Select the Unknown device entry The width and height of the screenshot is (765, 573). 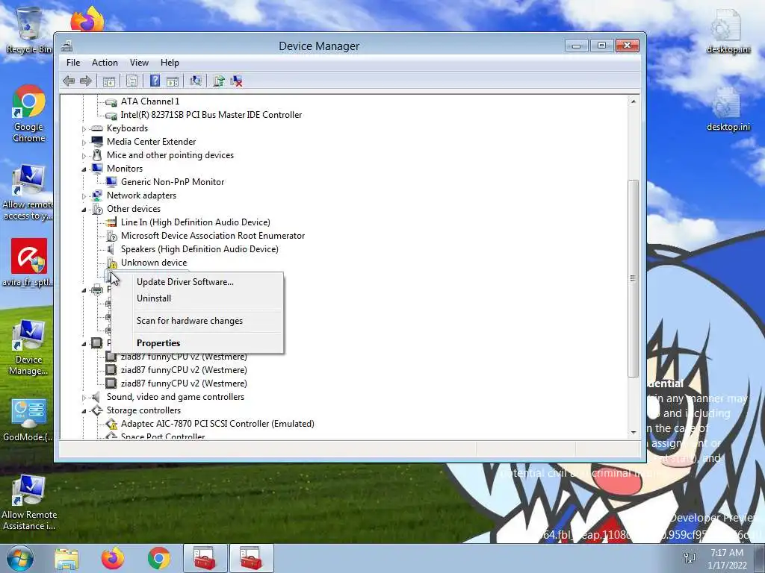154,263
